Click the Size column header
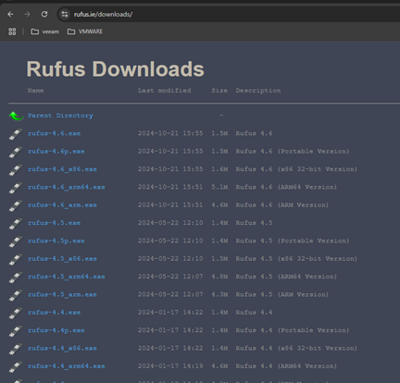 [x=219, y=91]
